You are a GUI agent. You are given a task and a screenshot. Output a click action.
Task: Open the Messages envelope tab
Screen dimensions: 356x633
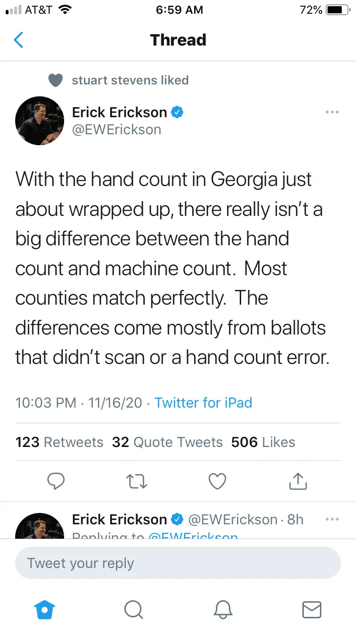[x=311, y=609]
